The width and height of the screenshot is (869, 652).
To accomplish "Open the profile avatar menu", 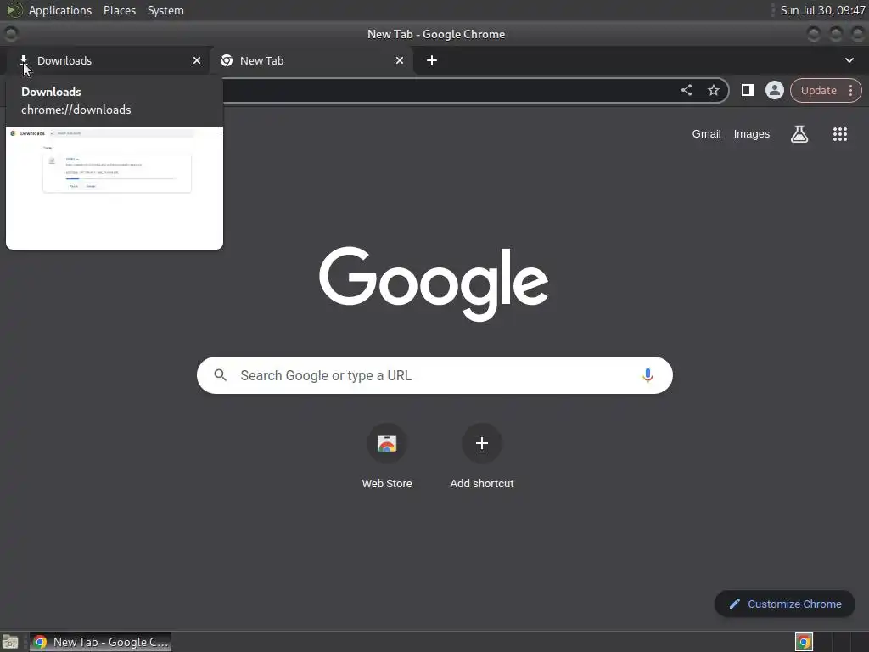I will click(x=775, y=90).
